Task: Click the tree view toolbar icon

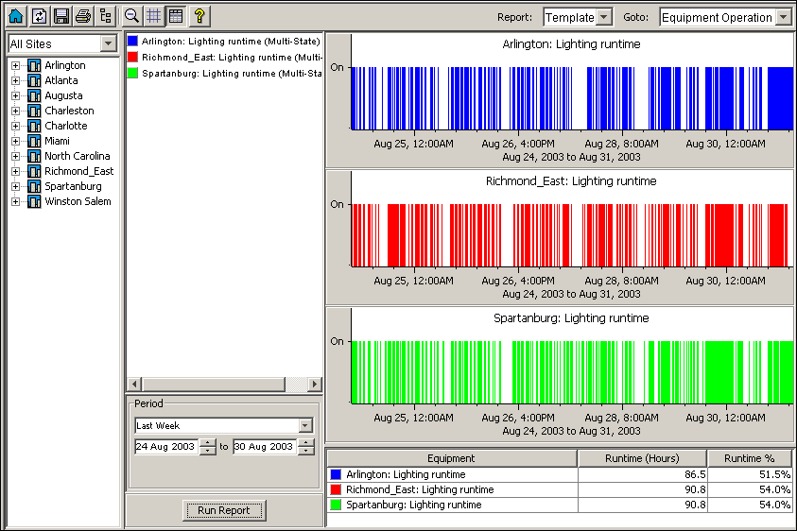Action: pos(106,16)
